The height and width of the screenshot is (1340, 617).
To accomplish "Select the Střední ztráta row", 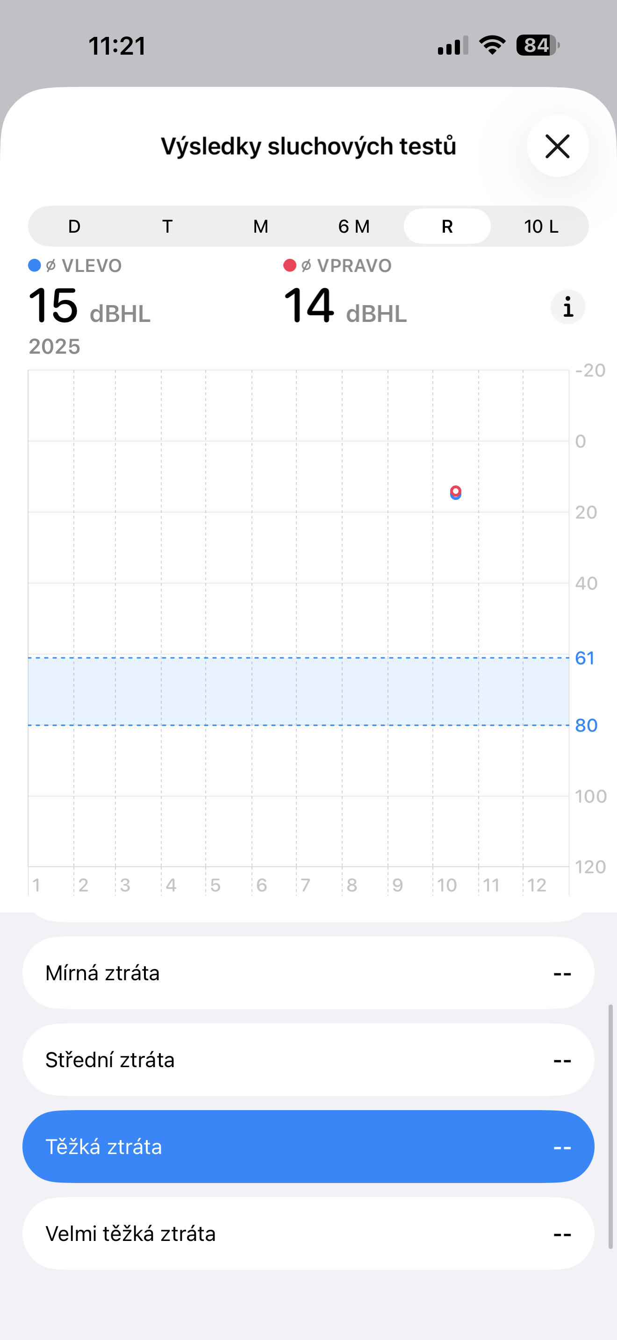I will pyautogui.click(x=308, y=1060).
